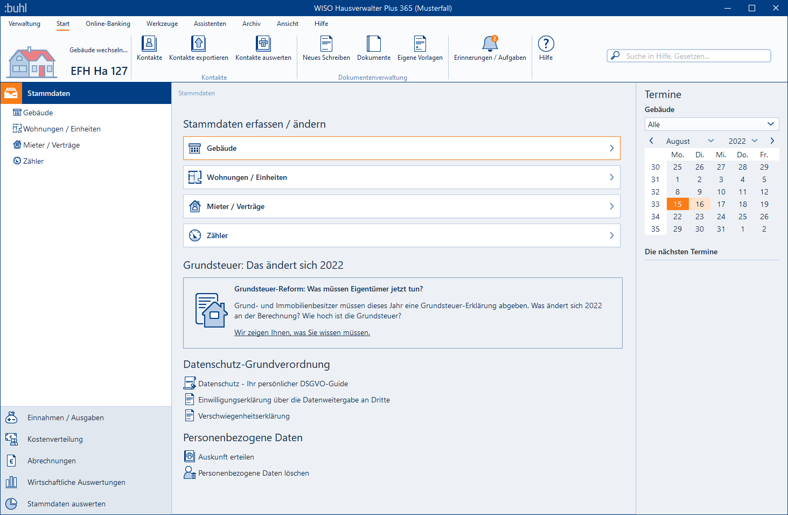Click the Kontakte exportieren icon
788x515 pixels.
coord(199,44)
